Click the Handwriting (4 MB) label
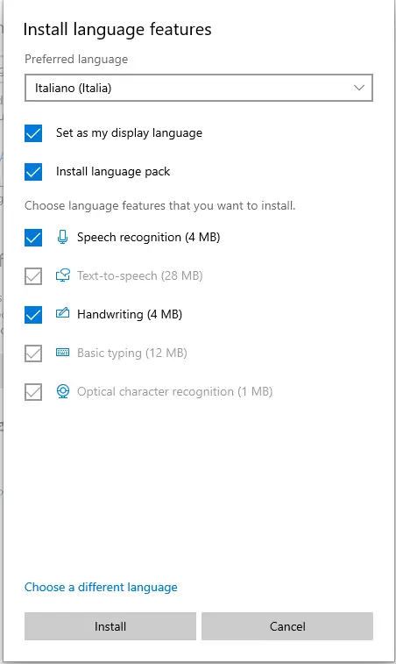The width and height of the screenshot is (396, 664). click(x=130, y=314)
